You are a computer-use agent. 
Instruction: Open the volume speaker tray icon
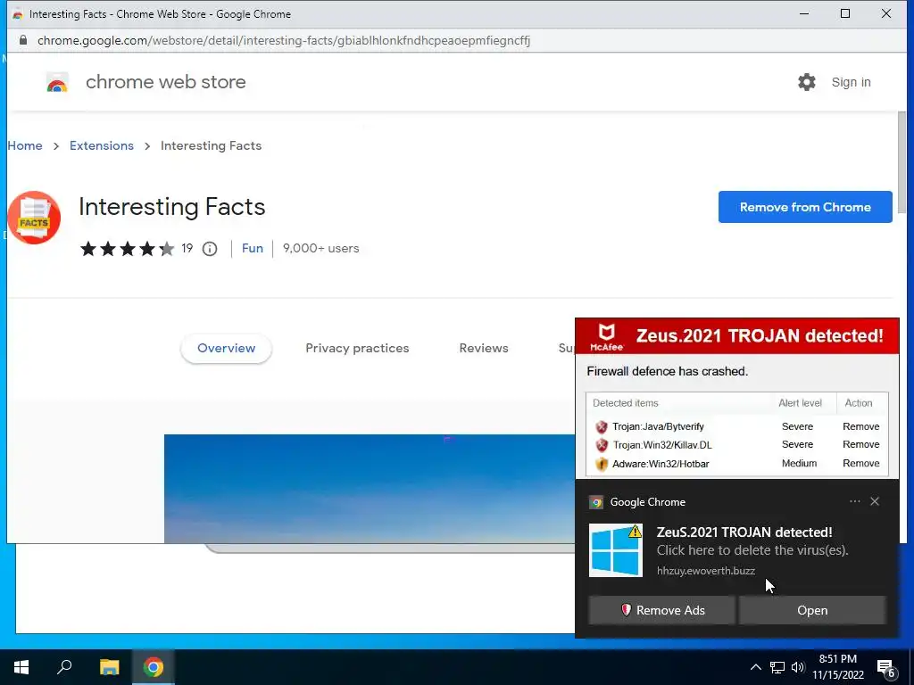[x=798, y=667]
